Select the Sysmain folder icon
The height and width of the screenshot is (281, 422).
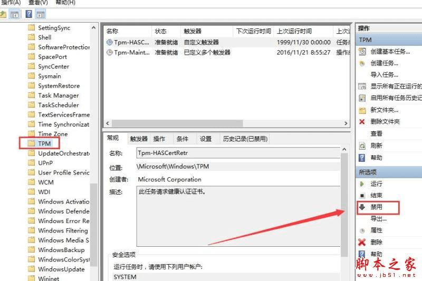pos(32,76)
